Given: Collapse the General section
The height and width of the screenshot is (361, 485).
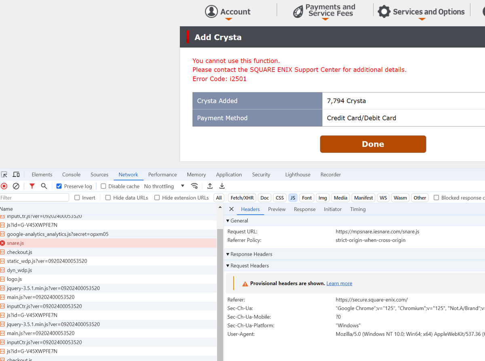Looking at the screenshot, I should (x=228, y=221).
